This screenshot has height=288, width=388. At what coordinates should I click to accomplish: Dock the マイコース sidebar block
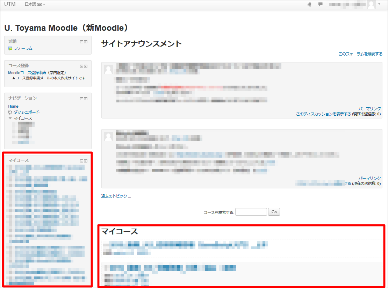(86, 161)
